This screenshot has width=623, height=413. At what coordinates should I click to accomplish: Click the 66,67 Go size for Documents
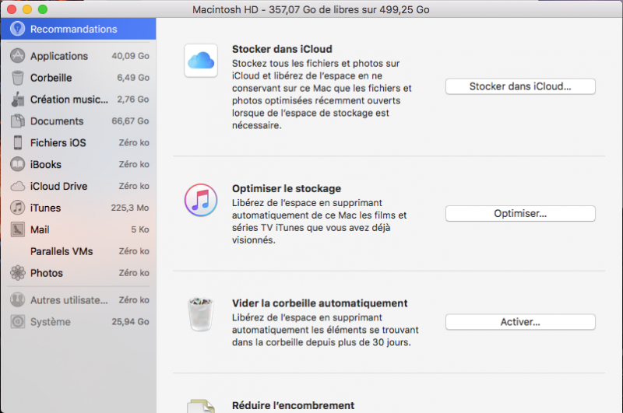[x=130, y=121]
